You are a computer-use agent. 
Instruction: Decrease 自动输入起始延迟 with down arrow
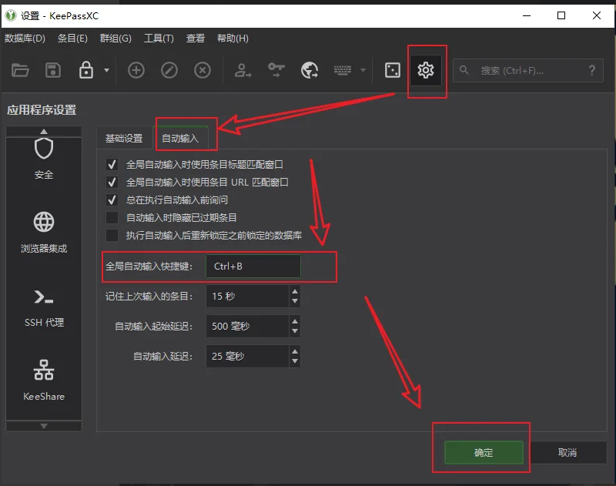(x=295, y=332)
